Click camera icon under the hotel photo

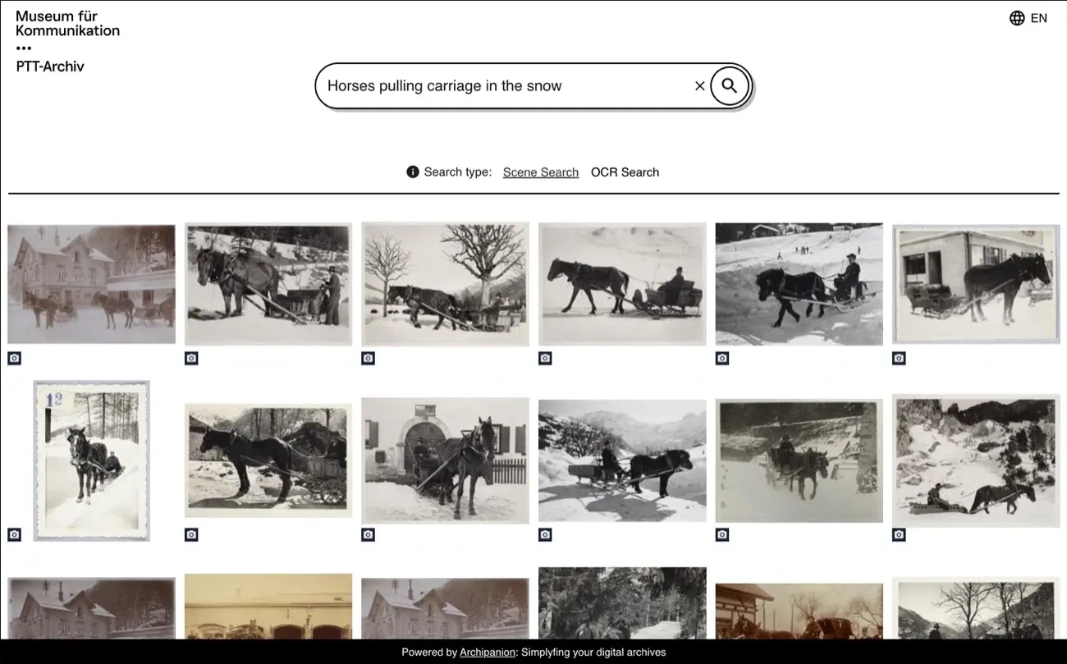pos(14,358)
